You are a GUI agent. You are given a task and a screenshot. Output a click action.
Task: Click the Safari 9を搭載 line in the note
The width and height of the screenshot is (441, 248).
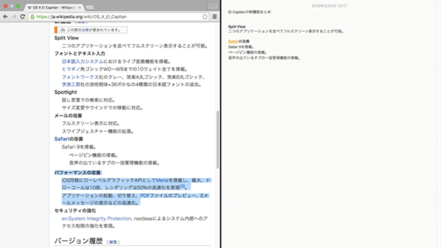[x=241, y=47]
